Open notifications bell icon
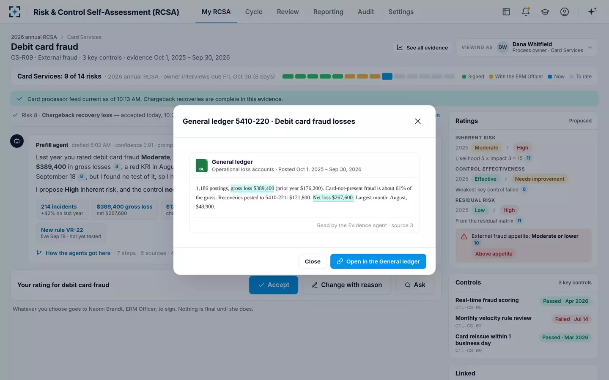The width and height of the screenshot is (609, 380). click(x=526, y=12)
